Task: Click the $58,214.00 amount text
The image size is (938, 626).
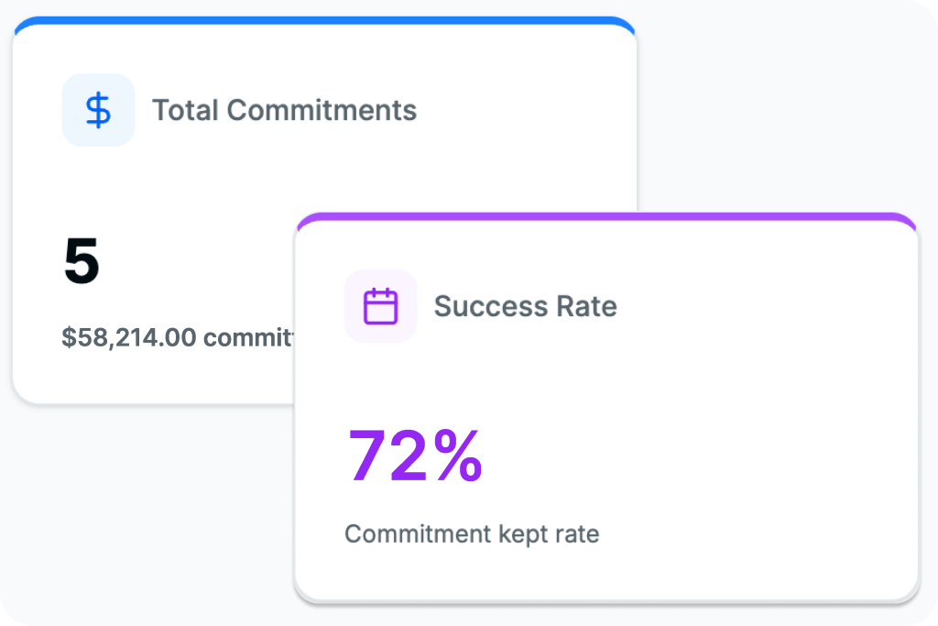Action: 128,337
